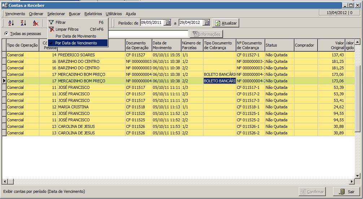
Task: Click the Valor Original column header
Action: pos(331,45)
